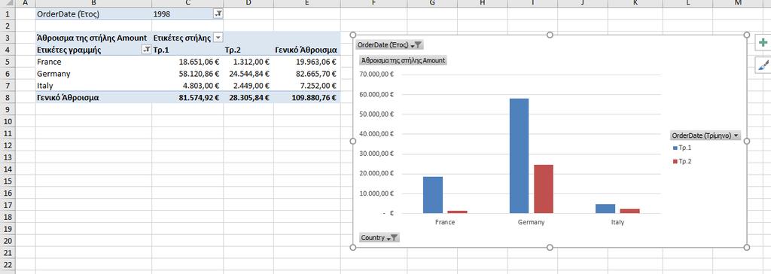The image size is (771, 274).
Task: Select Germany axis label in chart
Action: point(531,222)
